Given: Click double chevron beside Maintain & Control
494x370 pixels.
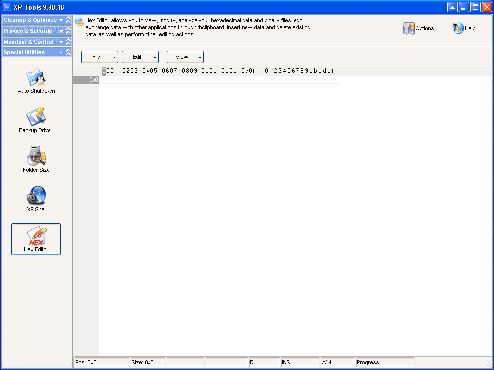Looking at the screenshot, I should coord(68,42).
